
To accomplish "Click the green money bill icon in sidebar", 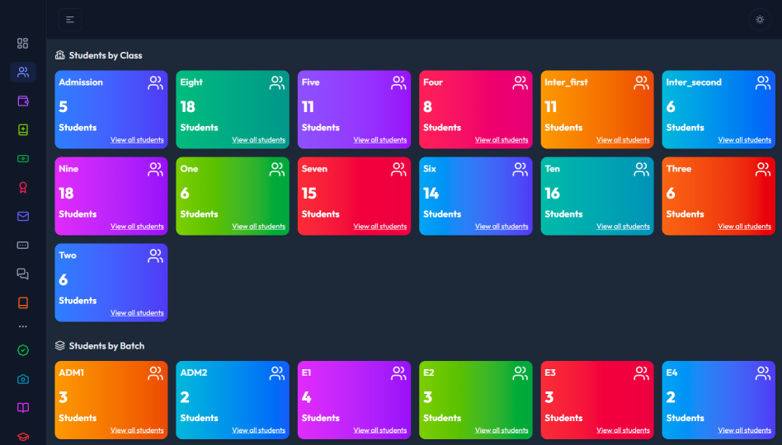I will click(23, 158).
